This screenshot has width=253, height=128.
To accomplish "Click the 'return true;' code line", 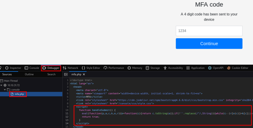I will click(91, 117).
